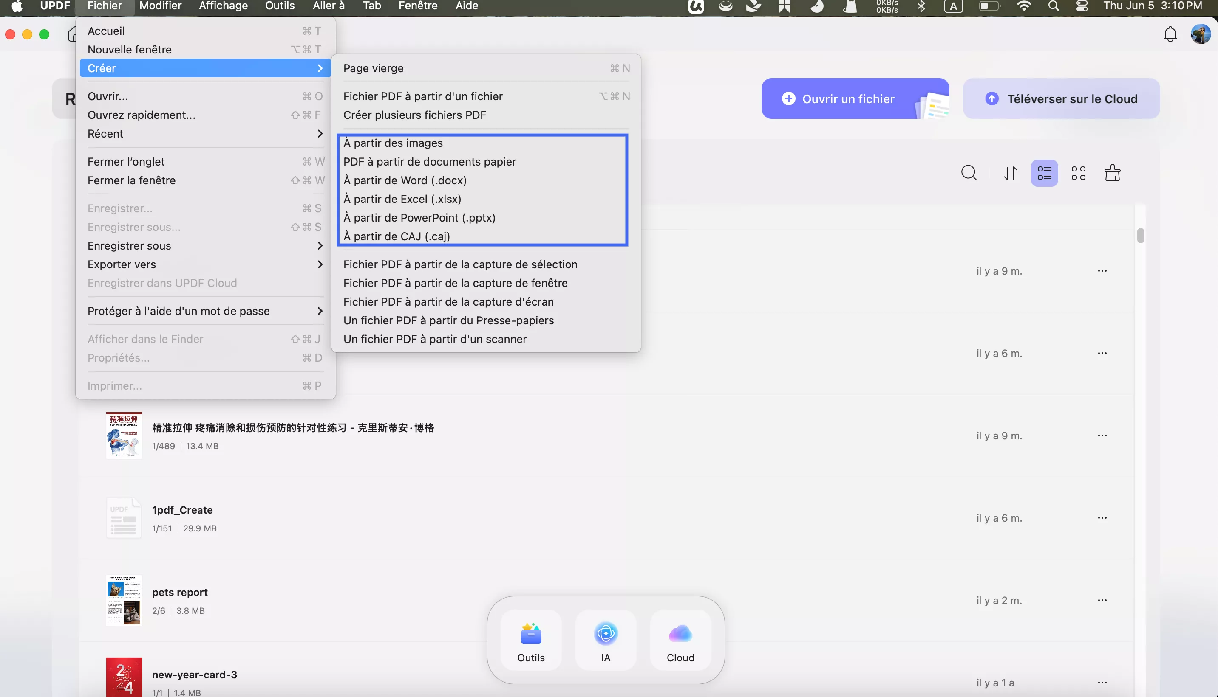This screenshot has width=1218, height=697.
Task: Expand Protéger à l'aide d'un mot de passe
Action: [205, 311]
